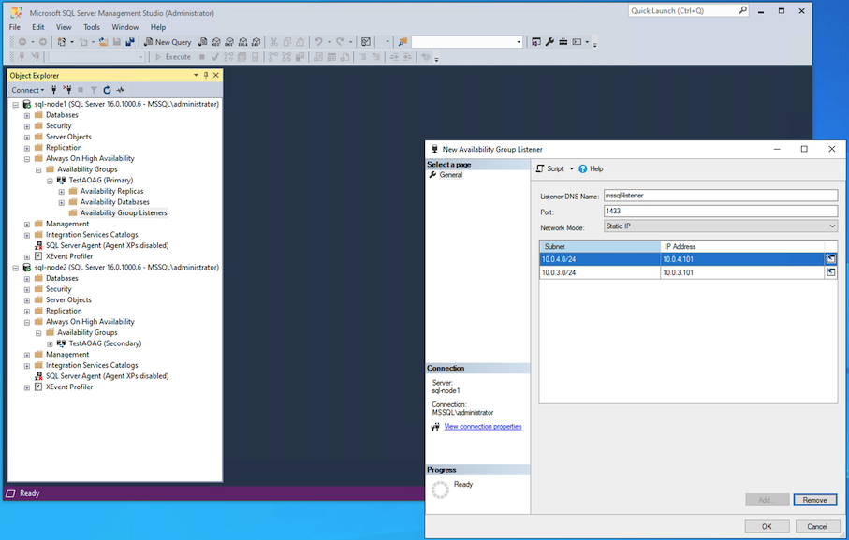Open the Connect dropdown in Object Explorer
The height and width of the screenshot is (540, 849).
(x=28, y=90)
